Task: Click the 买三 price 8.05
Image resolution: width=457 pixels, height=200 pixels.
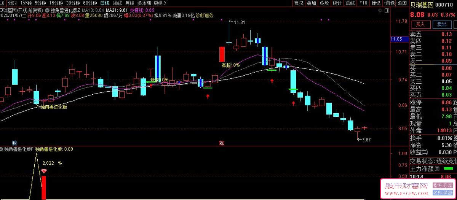Action: pyautogui.click(x=446, y=81)
